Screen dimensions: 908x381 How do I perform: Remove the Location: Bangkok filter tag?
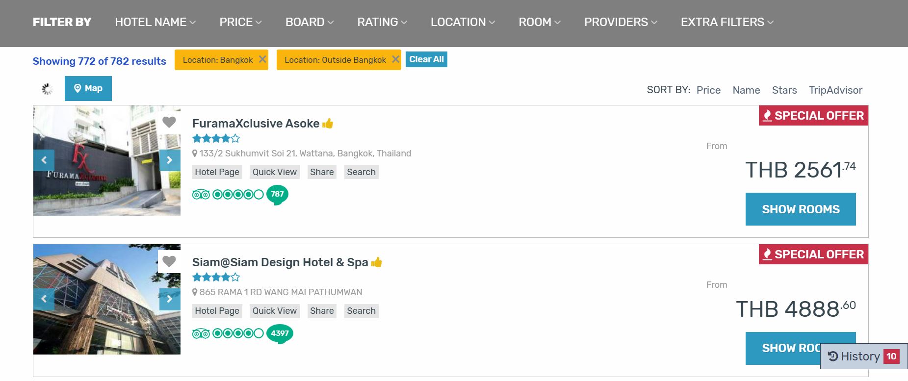(x=262, y=59)
